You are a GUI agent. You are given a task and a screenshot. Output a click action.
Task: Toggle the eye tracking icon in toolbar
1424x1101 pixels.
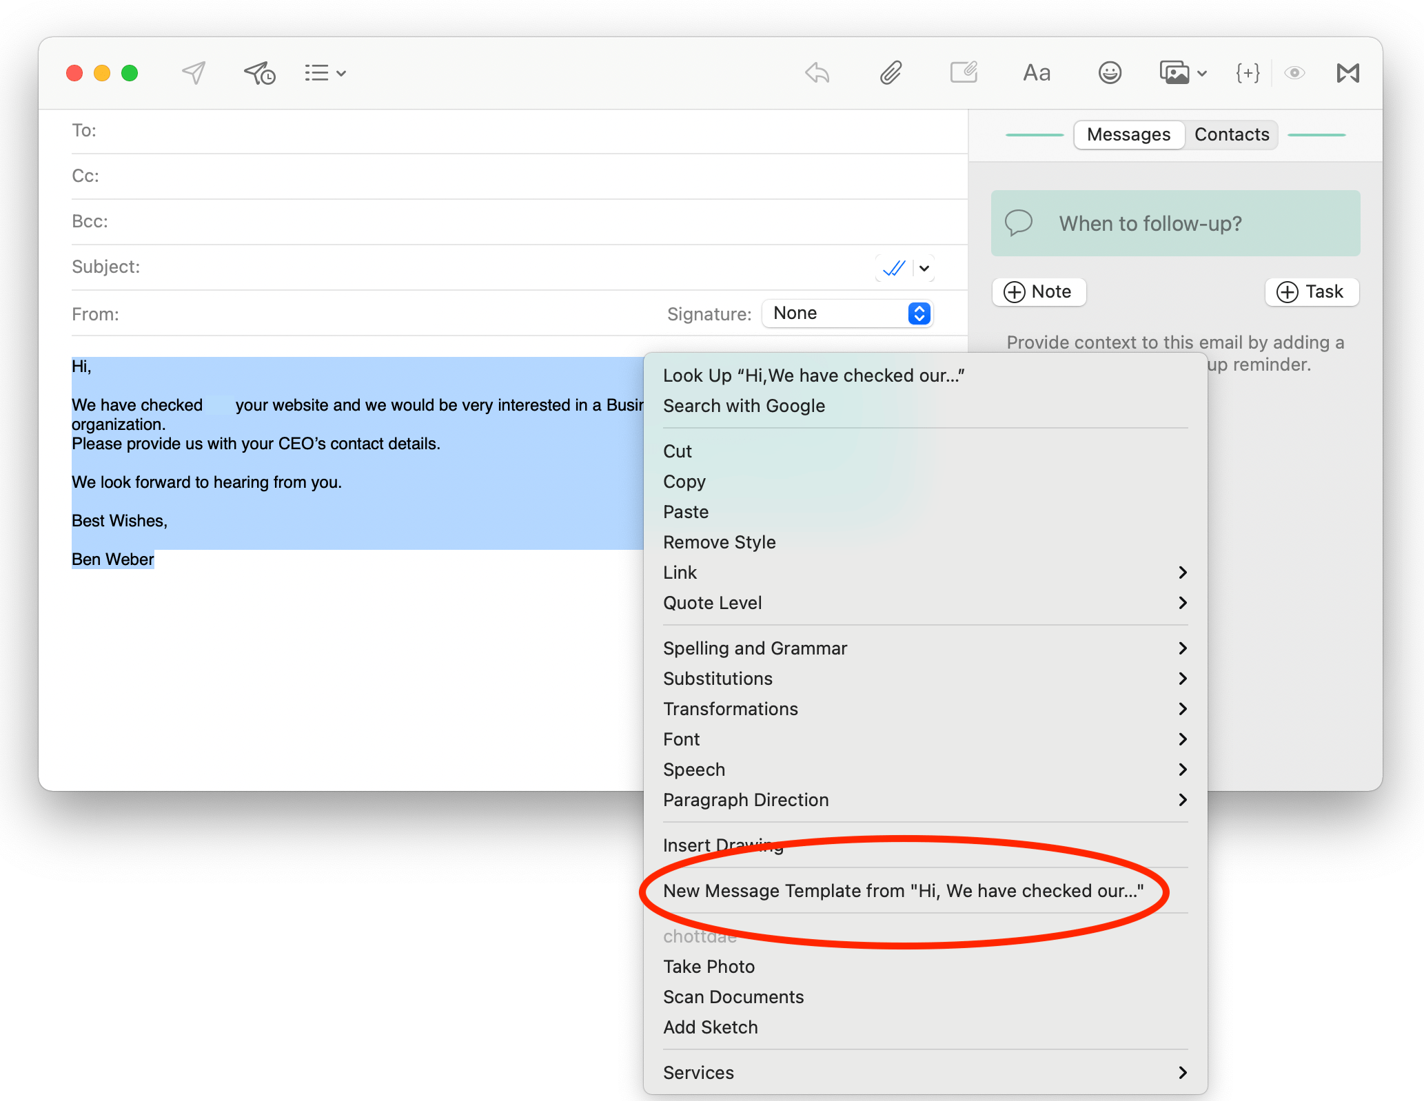coord(1294,72)
